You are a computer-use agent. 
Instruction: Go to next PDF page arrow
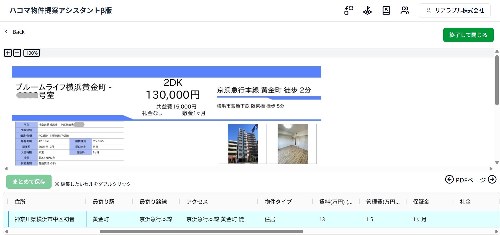point(492,179)
